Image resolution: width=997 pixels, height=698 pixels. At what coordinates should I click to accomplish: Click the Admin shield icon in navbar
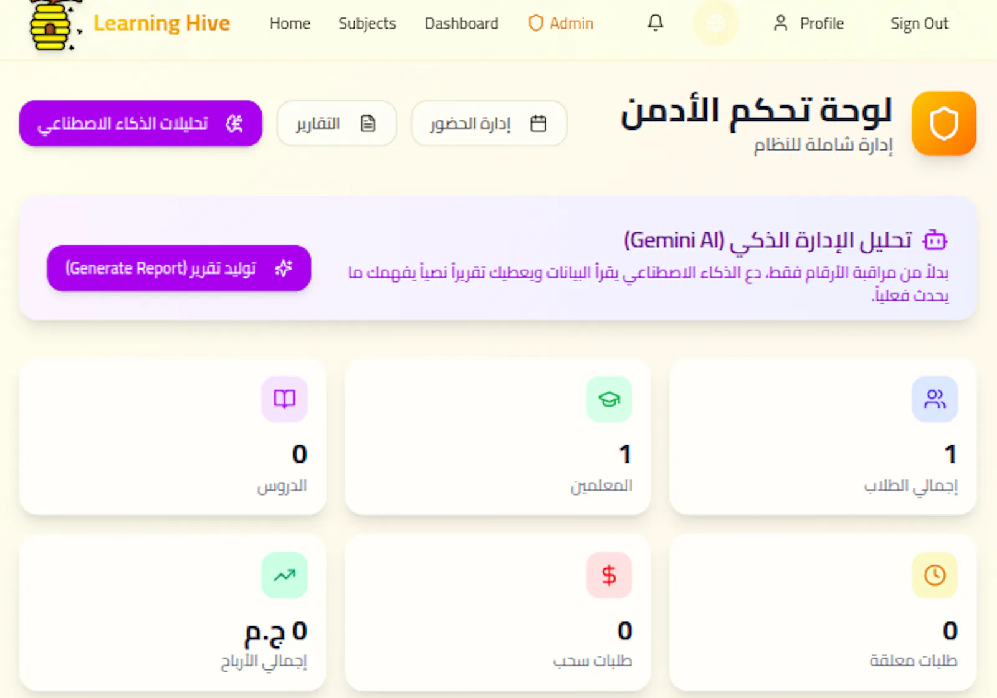click(536, 24)
